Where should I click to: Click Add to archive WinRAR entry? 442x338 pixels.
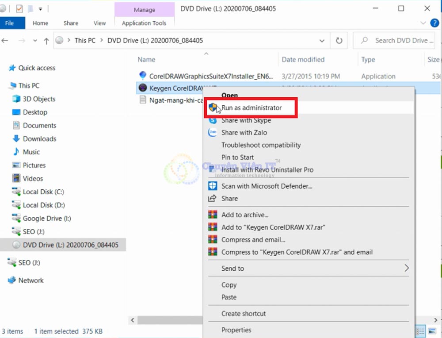tap(245, 215)
